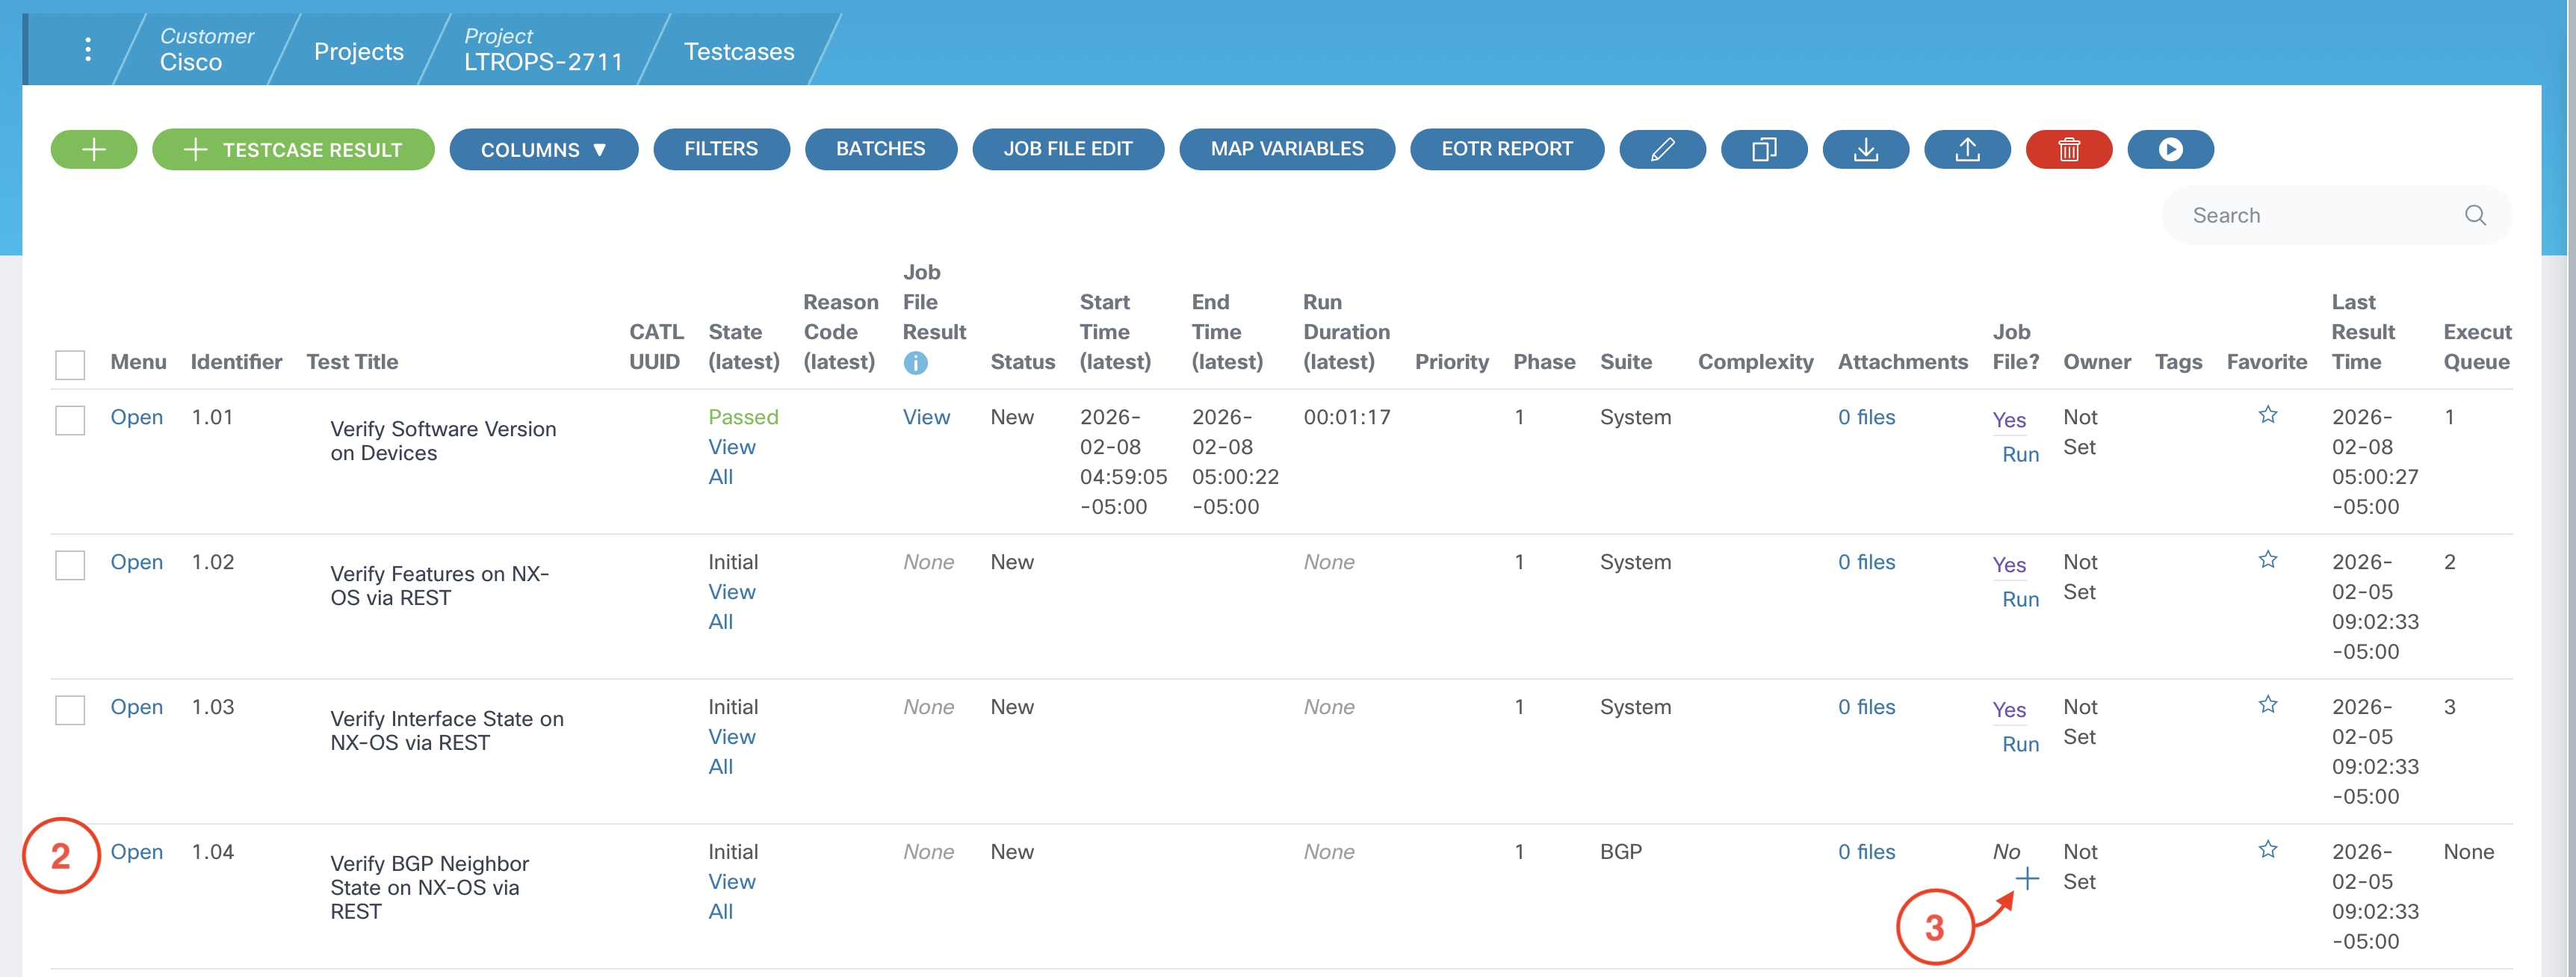
Task: Toggle the select-all header checkbox
Action: [70, 364]
